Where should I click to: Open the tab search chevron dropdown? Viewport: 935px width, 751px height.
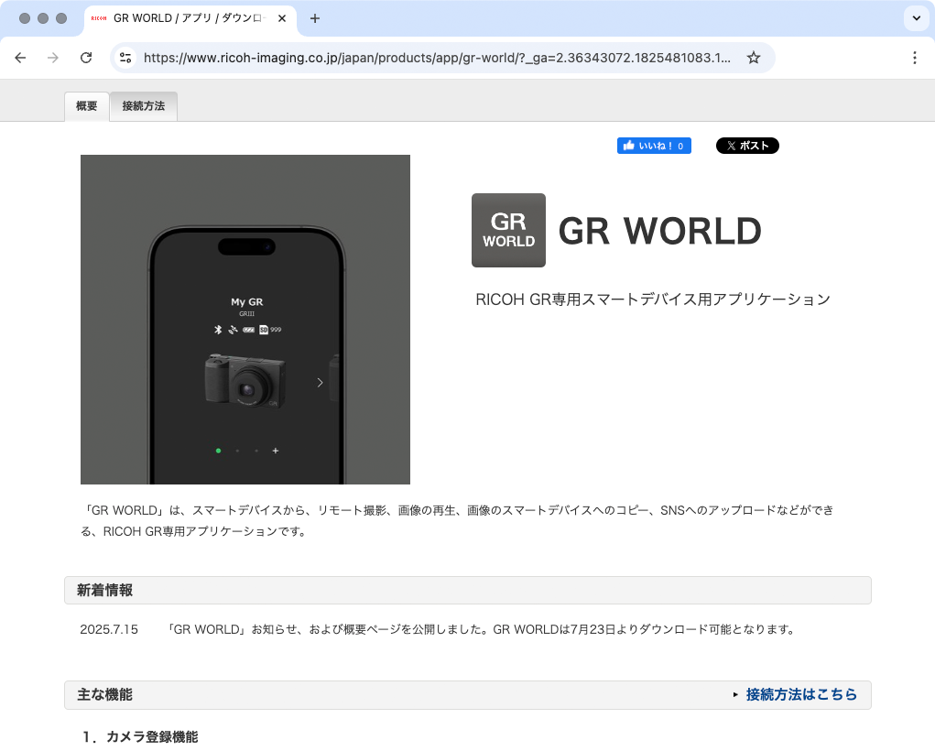(x=916, y=18)
